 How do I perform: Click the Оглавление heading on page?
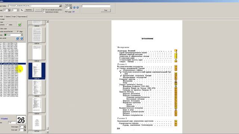[x=148, y=39]
